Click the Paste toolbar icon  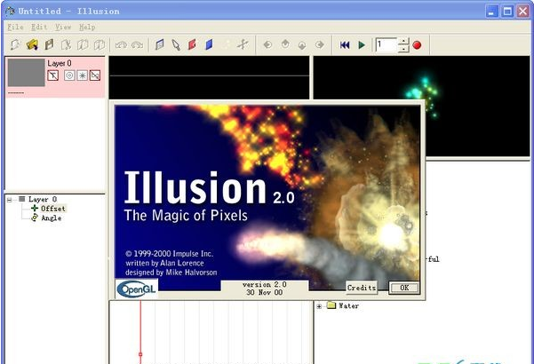pyautogui.click(x=100, y=44)
